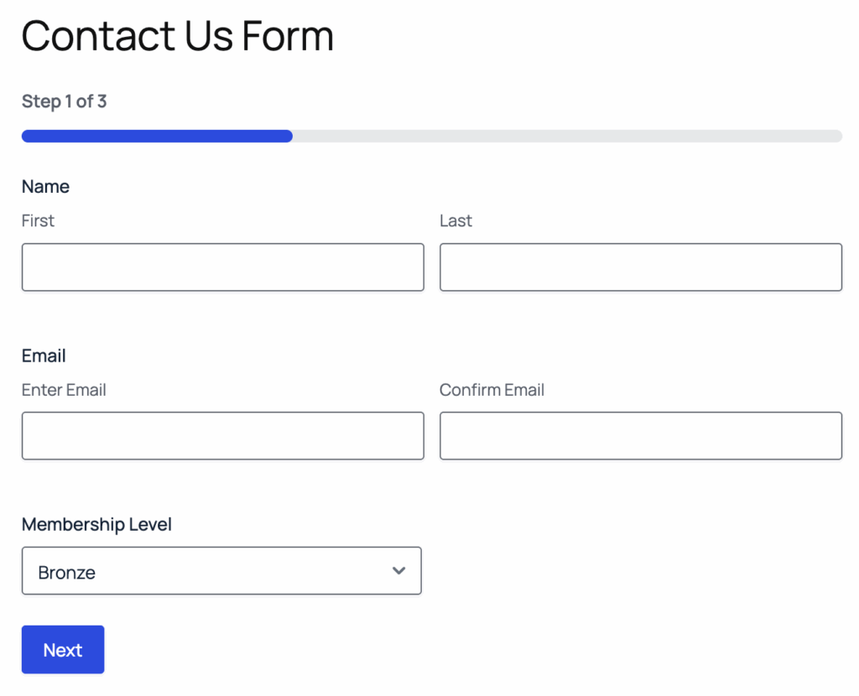This screenshot has width=859, height=696.
Task: Click the First field label
Action: pos(38,221)
